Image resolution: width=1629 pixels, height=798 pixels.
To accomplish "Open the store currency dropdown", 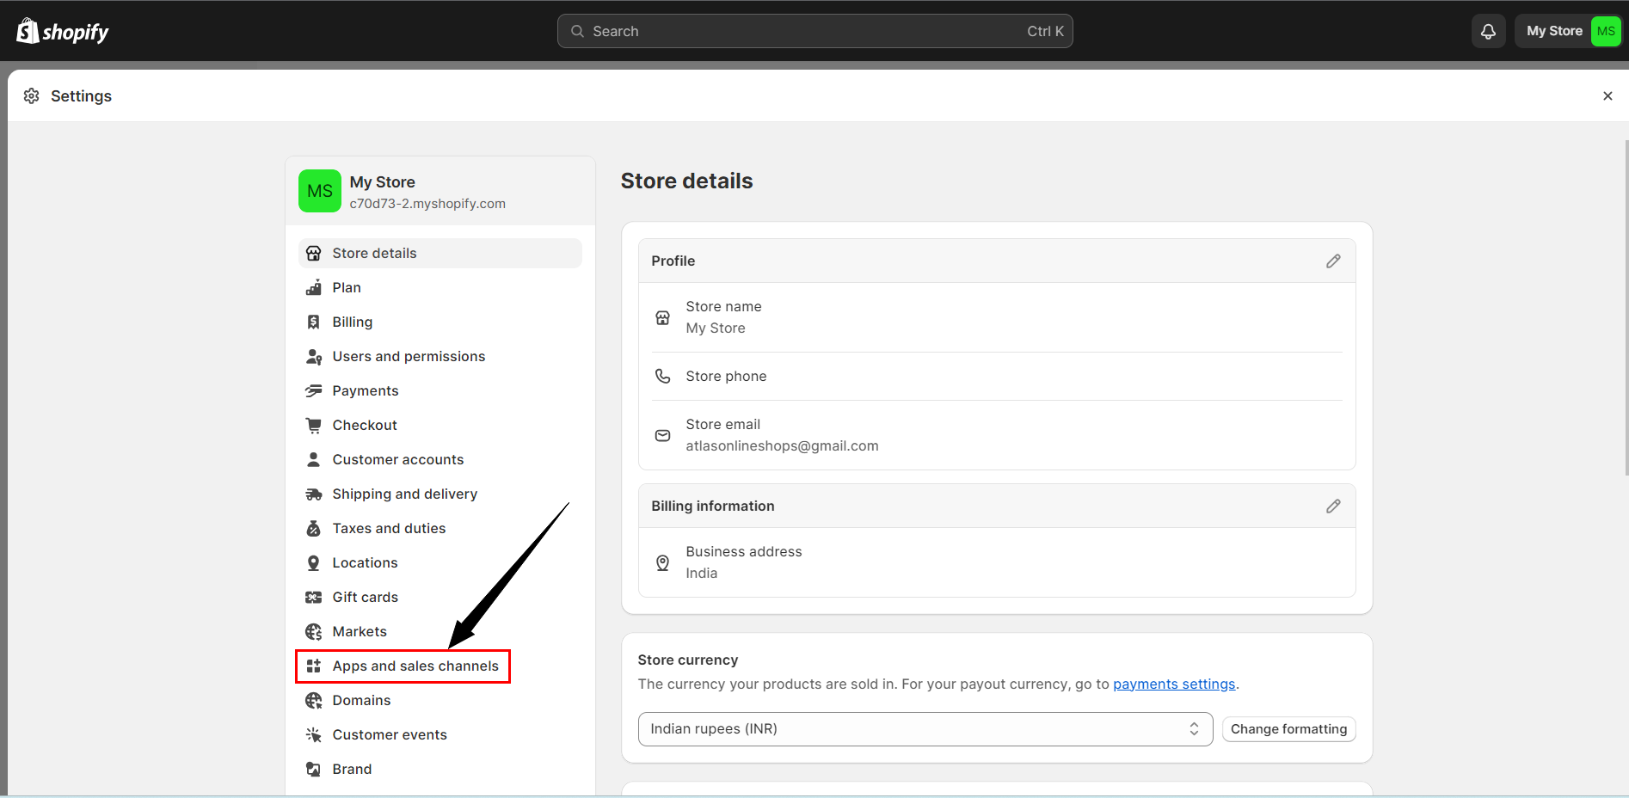I will pos(925,729).
